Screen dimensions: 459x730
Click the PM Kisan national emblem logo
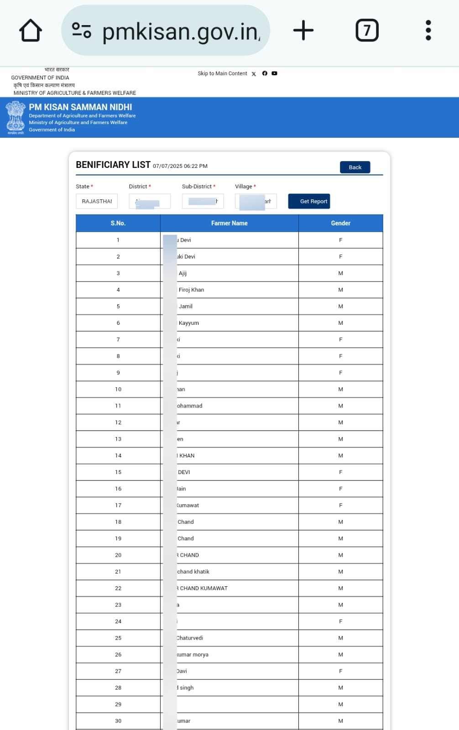pyautogui.click(x=16, y=117)
